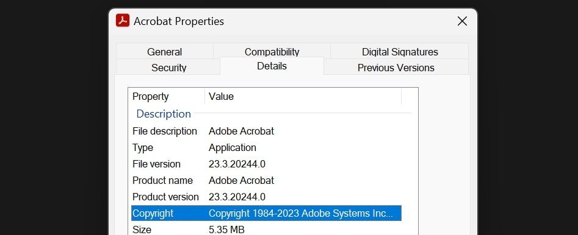Select the highlighted Copyright row
This screenshot has width=578, height=235.
point(266,213)
